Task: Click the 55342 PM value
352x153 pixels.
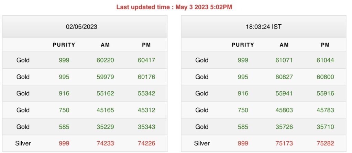Action: tap(146, 93)
